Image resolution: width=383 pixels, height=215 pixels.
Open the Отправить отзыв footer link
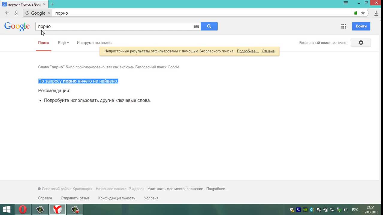coord(75,198)
